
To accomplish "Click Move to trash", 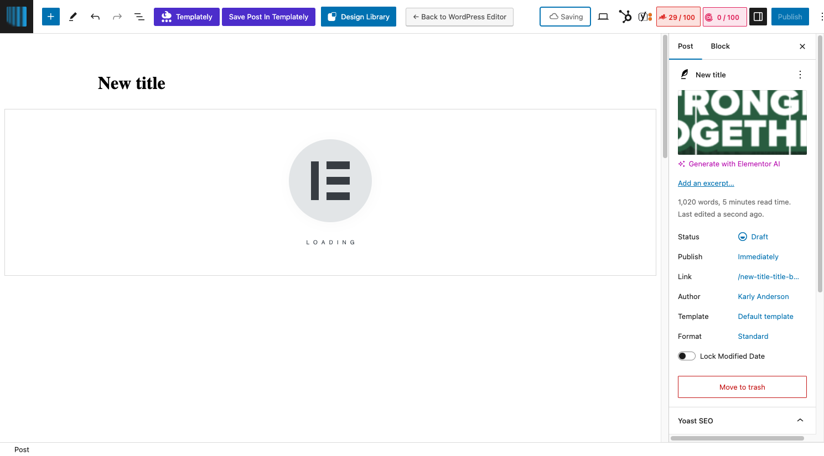I will pos(742,387).
